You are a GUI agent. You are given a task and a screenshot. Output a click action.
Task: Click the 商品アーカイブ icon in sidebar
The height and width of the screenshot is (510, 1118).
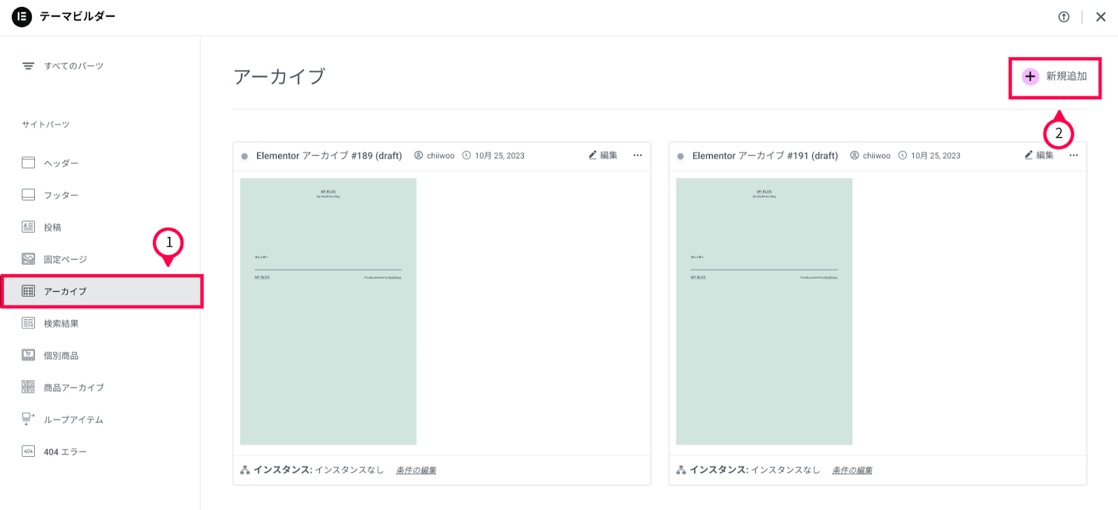point(28,387)
